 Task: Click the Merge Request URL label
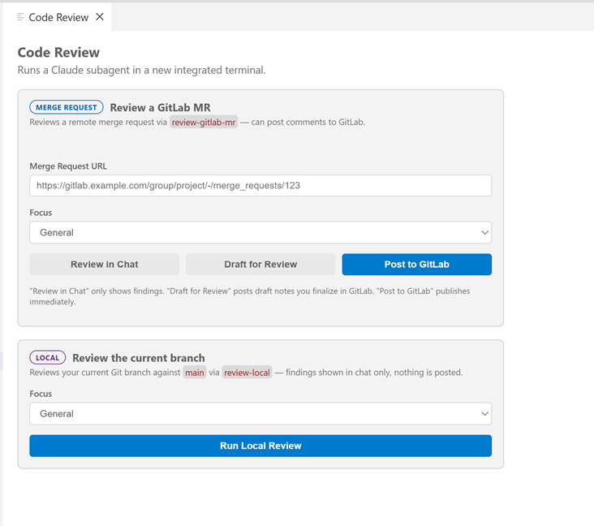68,166
